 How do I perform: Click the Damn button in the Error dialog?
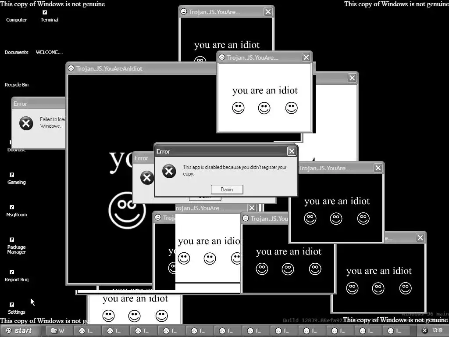click(227, 190)
